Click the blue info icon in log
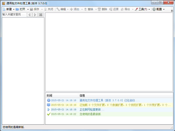This screenshot has width=175, height=131. [48, 100]
